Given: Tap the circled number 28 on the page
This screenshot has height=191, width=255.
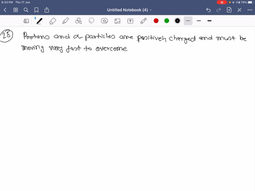Looking at the screenshot, I should (6, 36).
